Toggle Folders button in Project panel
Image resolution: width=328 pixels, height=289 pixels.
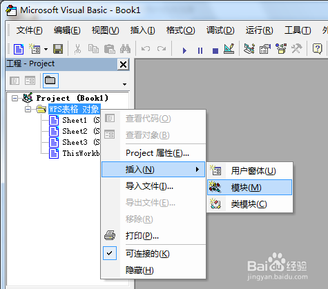pos(50,81)
